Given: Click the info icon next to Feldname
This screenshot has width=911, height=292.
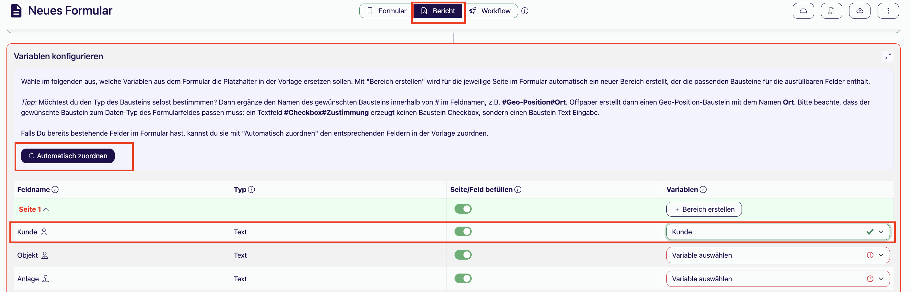Looking at the screenshot, I should 55,189.
